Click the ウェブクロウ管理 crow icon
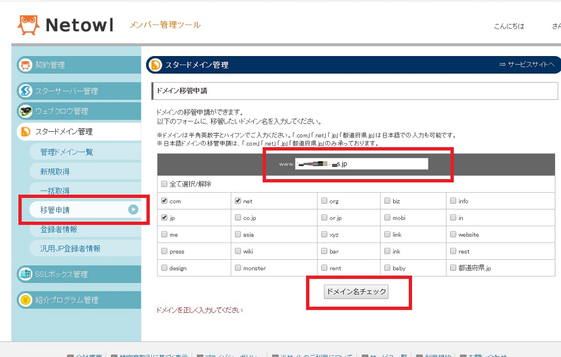 pos(25,111)
